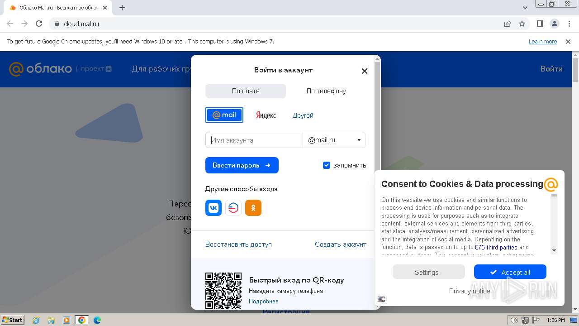
Task: Click the action center flag icon
Action: click(x=536, y=320)
